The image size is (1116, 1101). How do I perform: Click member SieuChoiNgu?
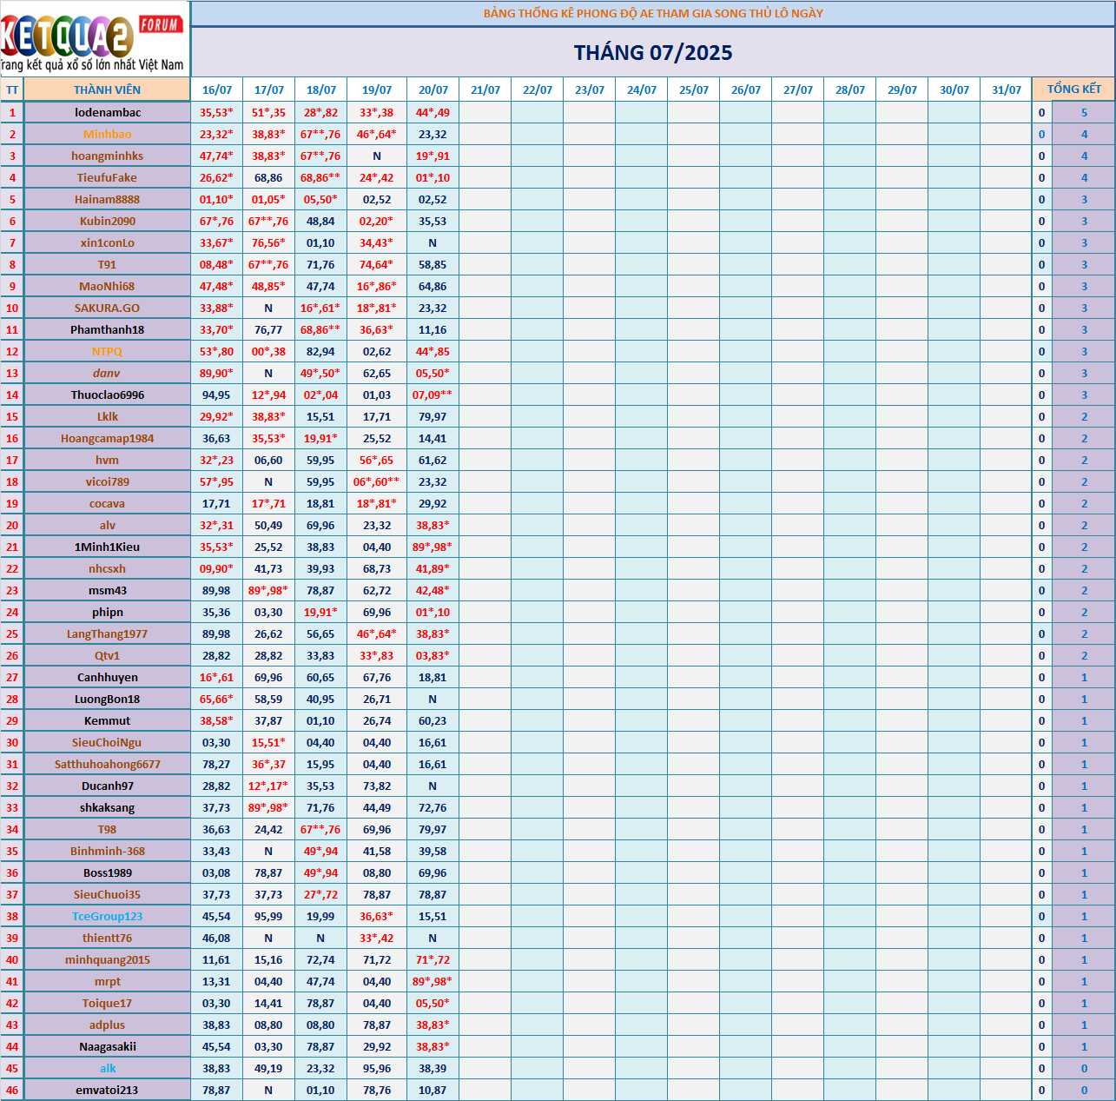point(108,742)
